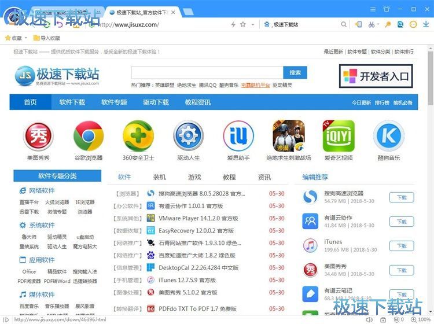Screen dimensions: 434x324
Task: Open the 今日更新 link
Action: tap(361, 102)
